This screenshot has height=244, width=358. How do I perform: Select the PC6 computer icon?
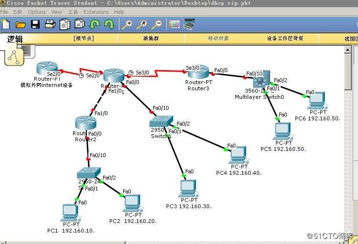[317, 101]
